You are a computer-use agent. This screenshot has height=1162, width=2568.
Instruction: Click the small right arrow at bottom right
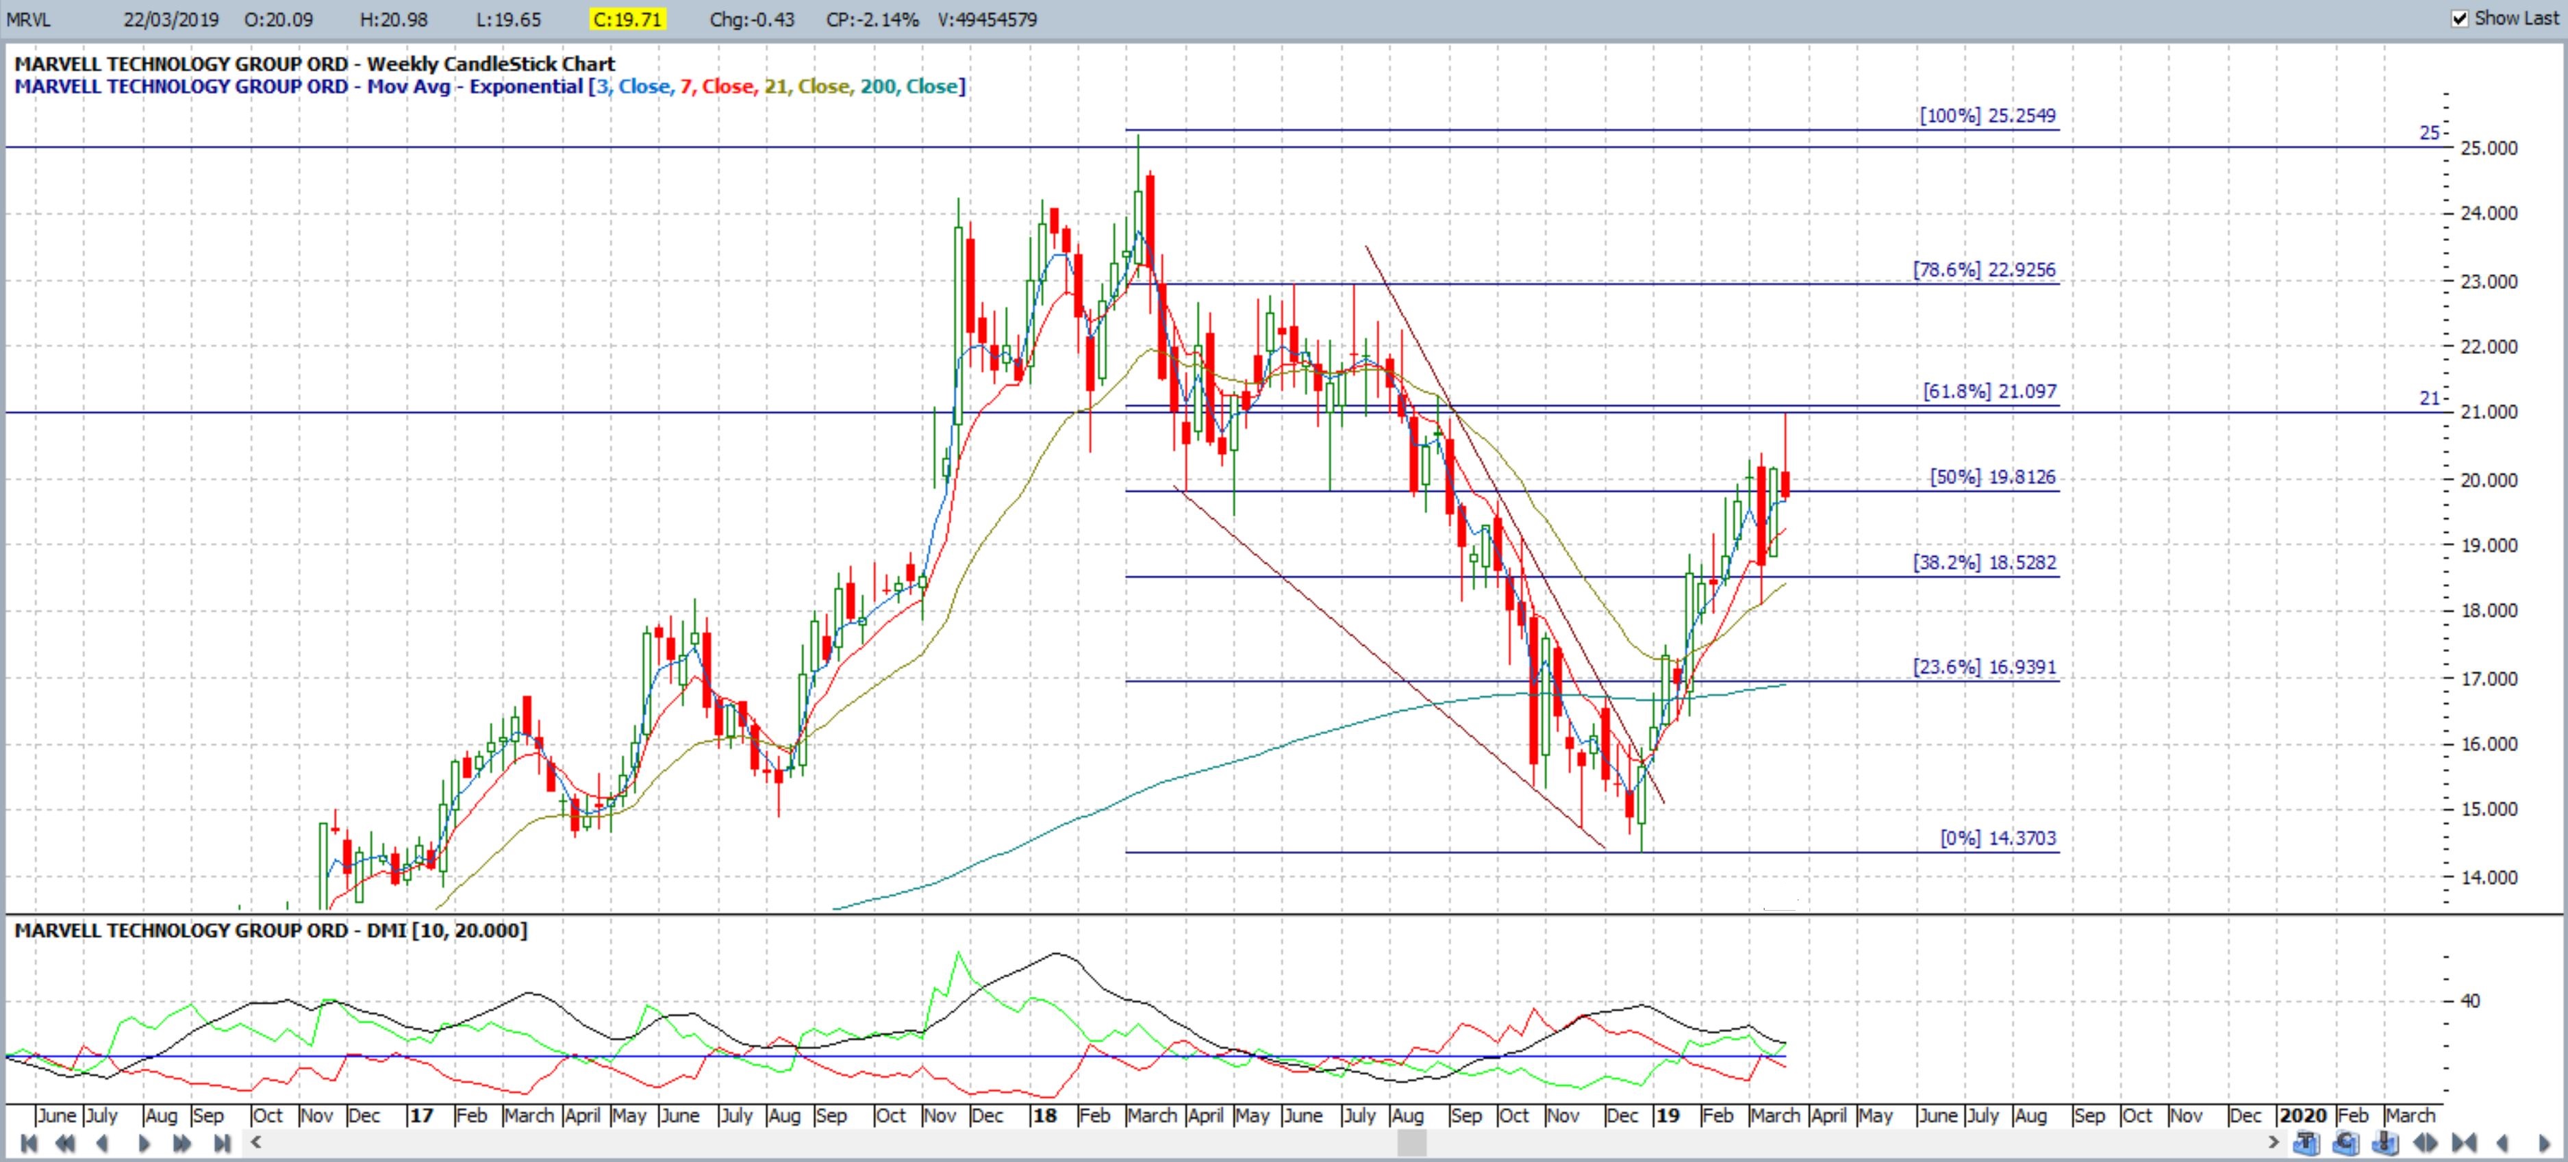[x=2544, y=1143]
